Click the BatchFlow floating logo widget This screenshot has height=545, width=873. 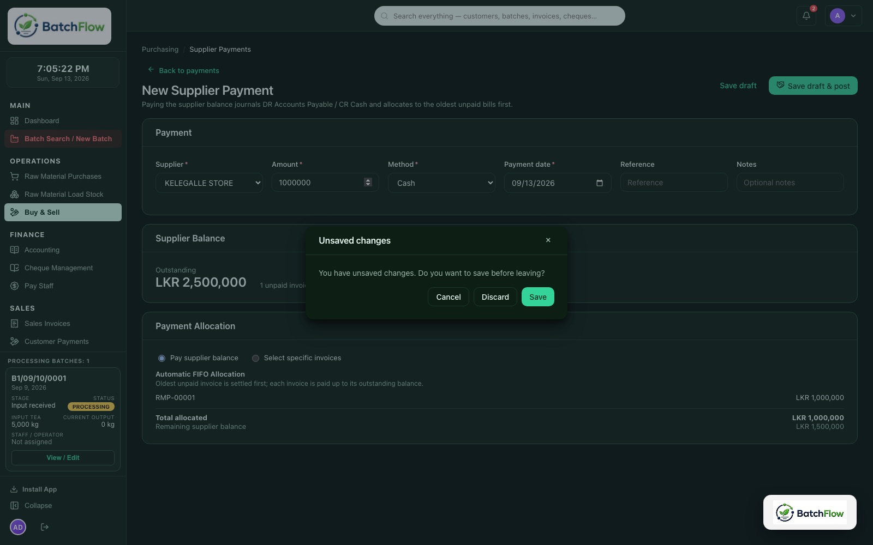click(x=810, y=512)
